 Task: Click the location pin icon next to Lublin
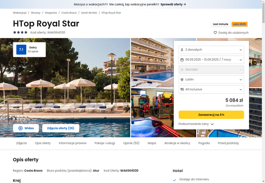(x=182, y=79)
